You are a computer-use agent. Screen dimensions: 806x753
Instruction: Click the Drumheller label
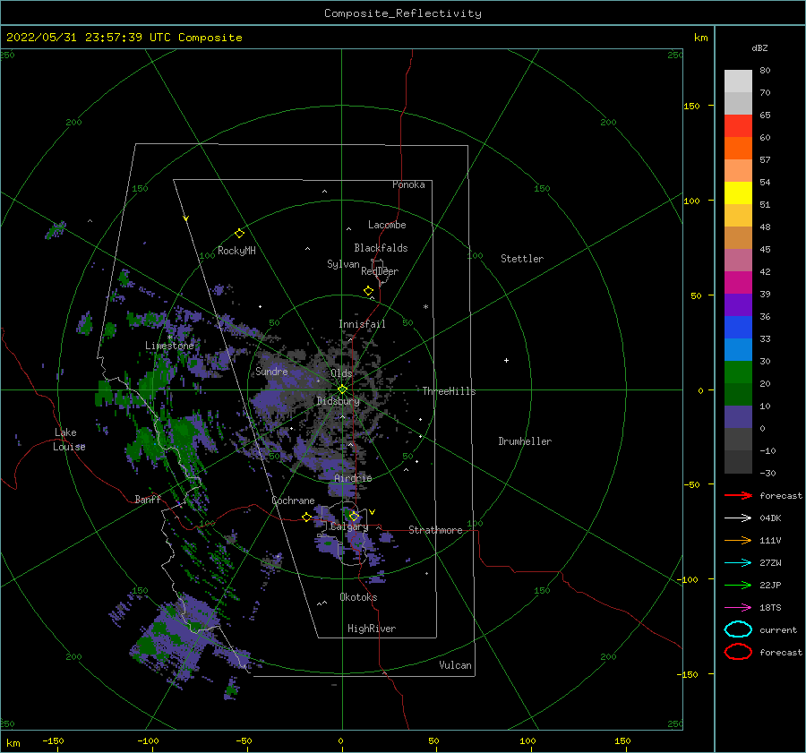[525, 441]
